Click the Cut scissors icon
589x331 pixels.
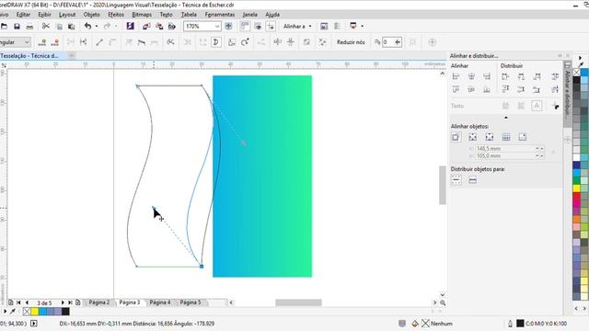click(x=46, y=26)
